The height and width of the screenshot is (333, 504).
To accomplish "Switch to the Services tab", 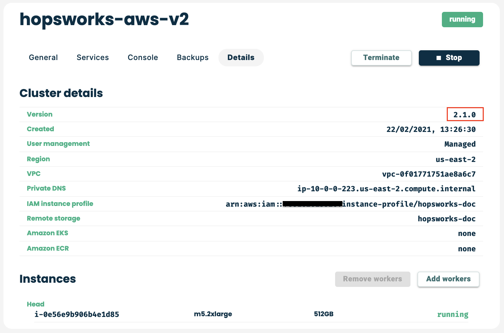I will [x=93, y=58].
